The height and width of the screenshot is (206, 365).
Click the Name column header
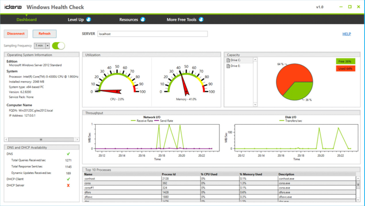pyautogui.click(x=123, y=174)
